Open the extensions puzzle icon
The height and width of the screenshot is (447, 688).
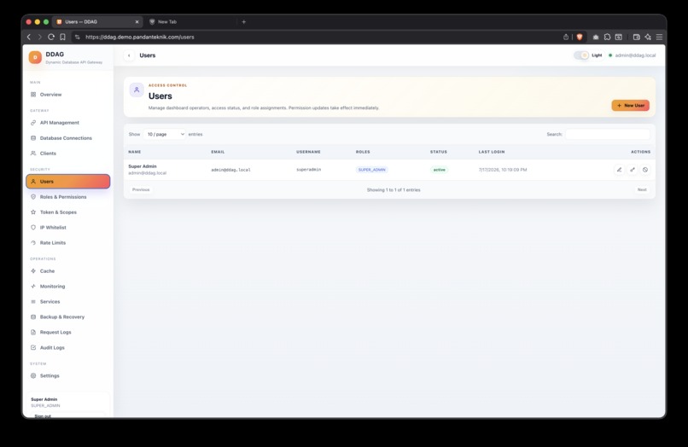click(607, 37)
